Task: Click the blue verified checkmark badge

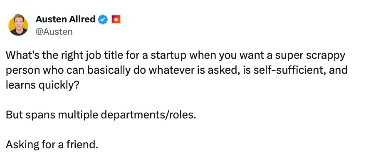Action: tap(102, 19)
